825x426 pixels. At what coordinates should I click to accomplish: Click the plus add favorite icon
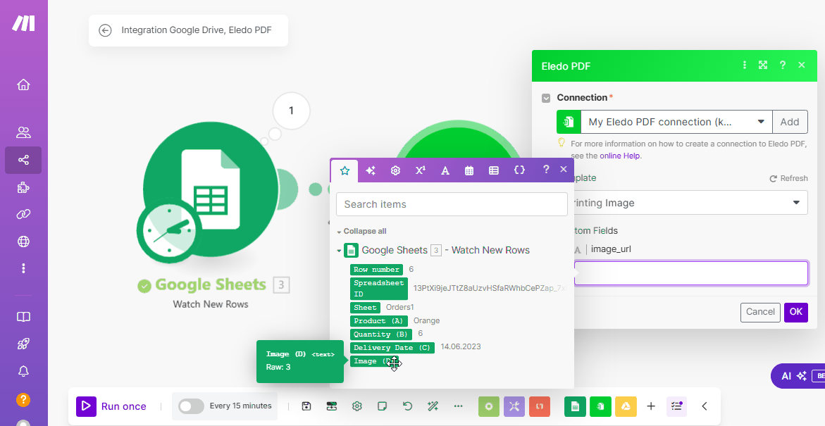click(651, 406)
